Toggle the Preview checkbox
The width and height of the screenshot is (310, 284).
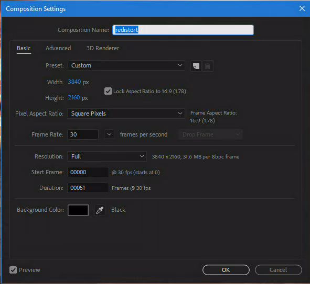(x=13, y=270)
